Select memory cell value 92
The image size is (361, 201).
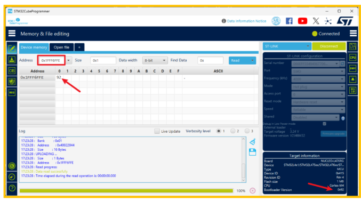[59, 77]
